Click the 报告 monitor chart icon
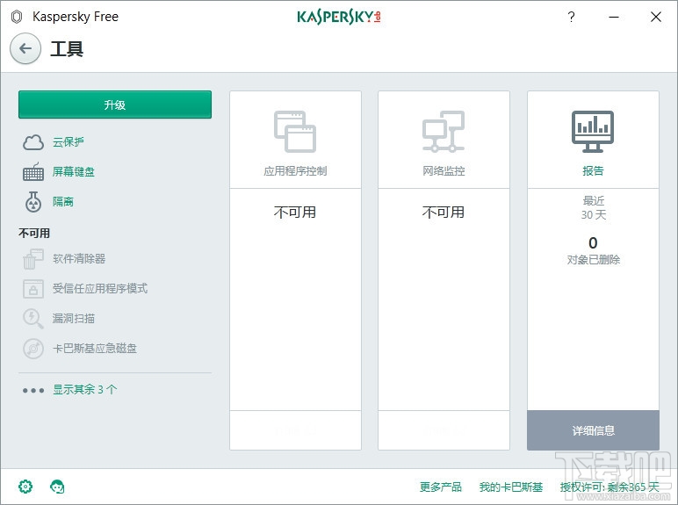Viewport: 678px width, 505px height. point(593,132)
